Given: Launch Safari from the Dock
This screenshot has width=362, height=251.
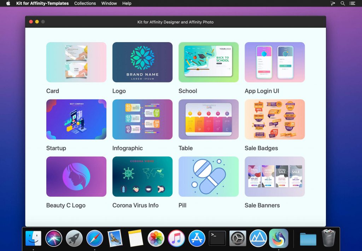Looking at the screenshot, I should (94, 238).
